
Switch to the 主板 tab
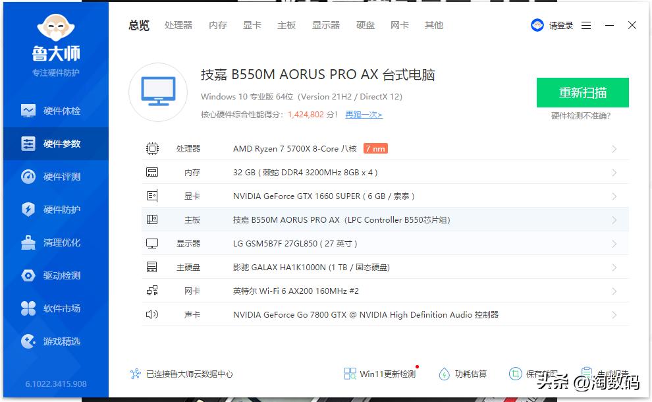(286, 25)
